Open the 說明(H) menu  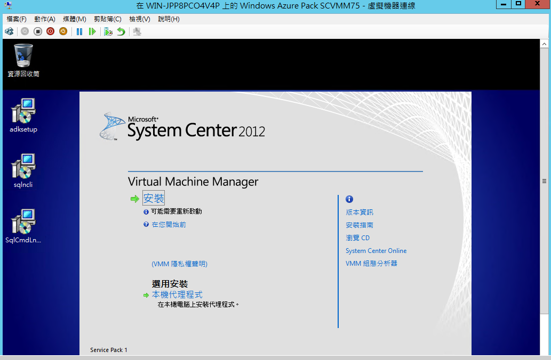point(169,19)
